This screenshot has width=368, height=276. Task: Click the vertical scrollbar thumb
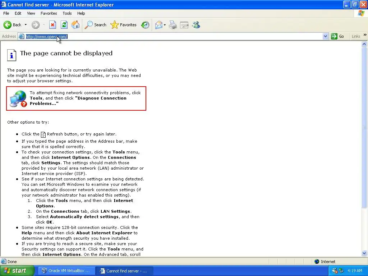click(x=364, y=128)
